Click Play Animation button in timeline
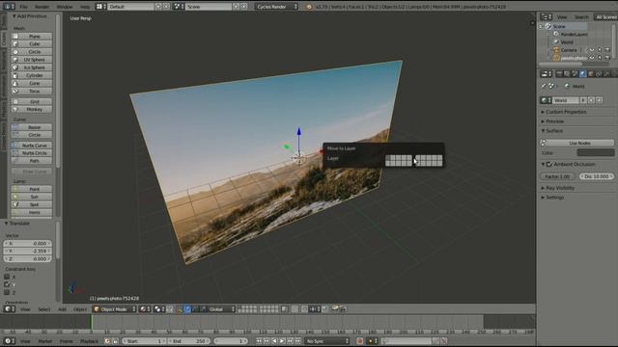This screenshot has width=618, height=347. (x=282, y=341)
